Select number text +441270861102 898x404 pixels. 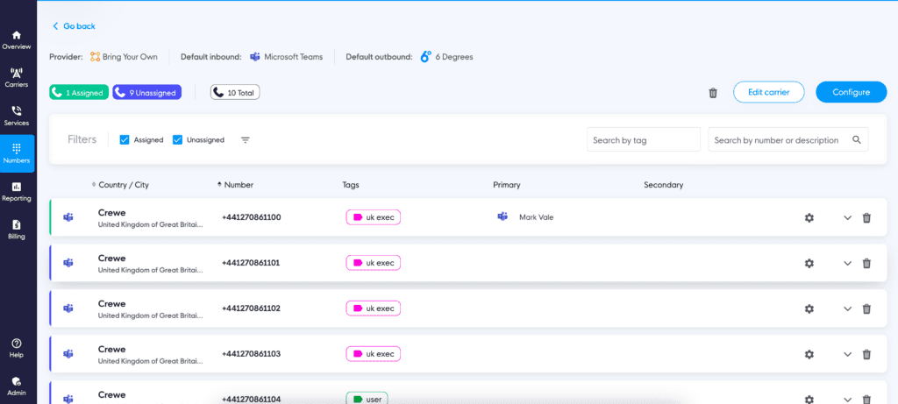coord(252,308)
